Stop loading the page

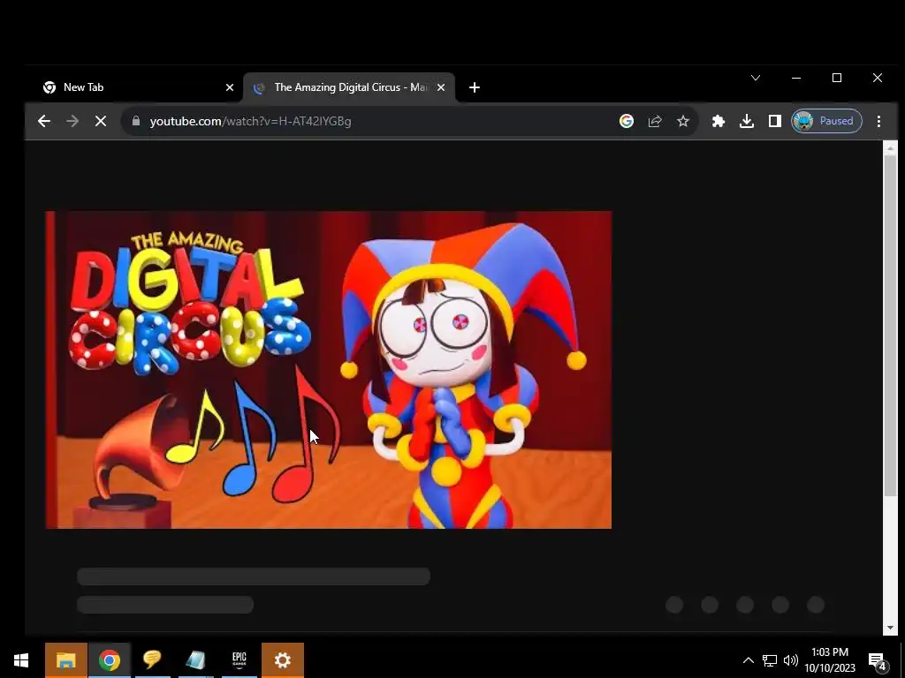101,121
